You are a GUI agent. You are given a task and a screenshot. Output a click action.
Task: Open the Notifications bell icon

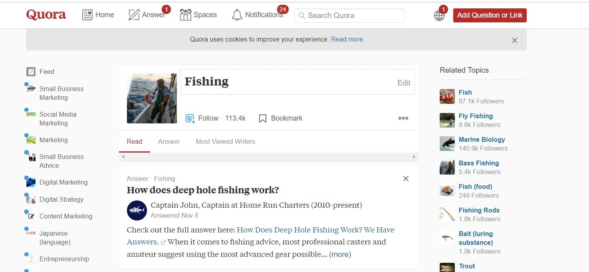tap(237, 15)
